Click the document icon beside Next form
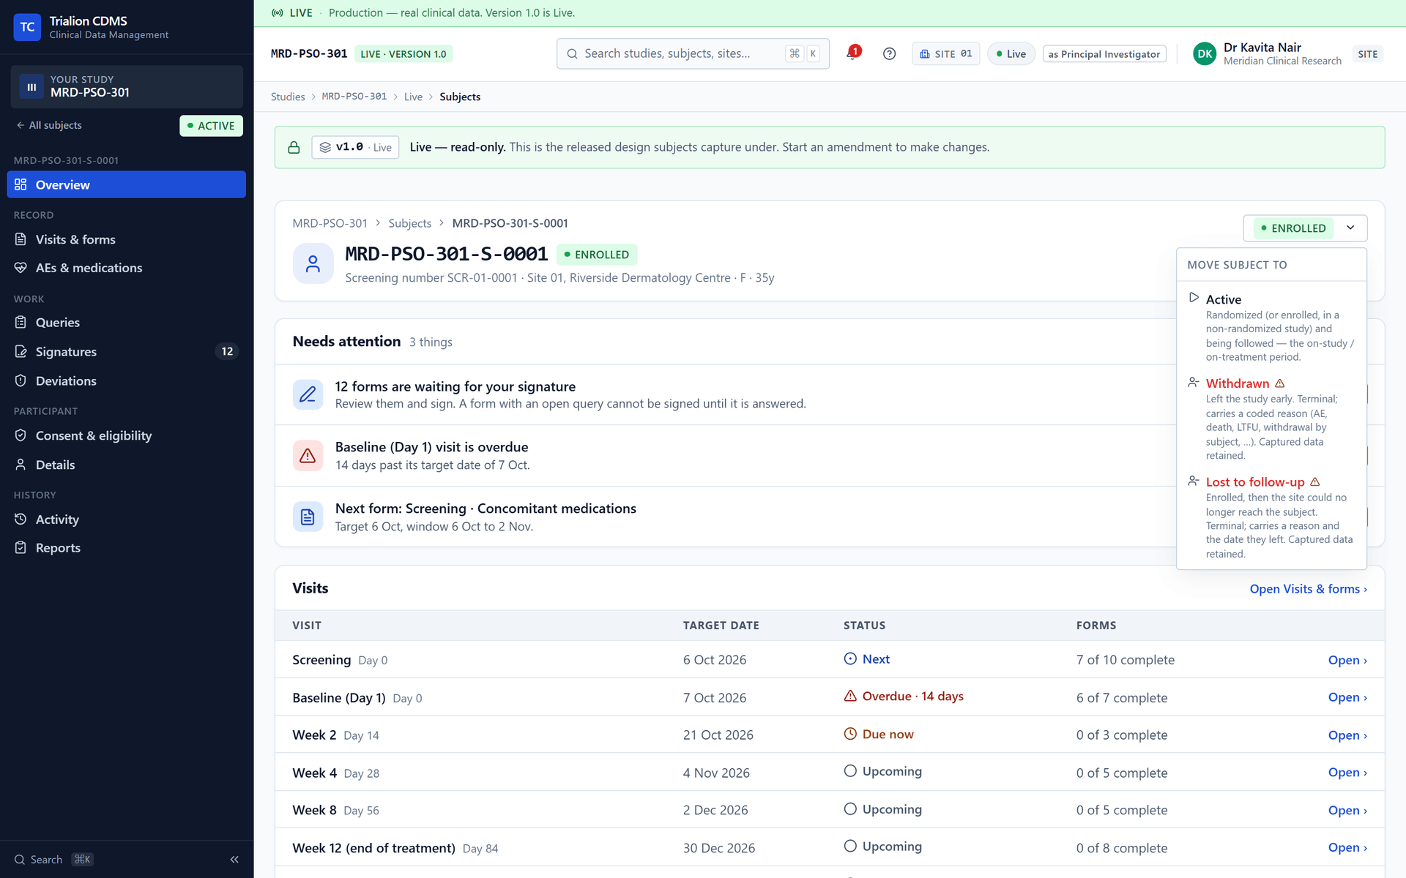This screenshot has height=878, width=1406. point(308,517)
